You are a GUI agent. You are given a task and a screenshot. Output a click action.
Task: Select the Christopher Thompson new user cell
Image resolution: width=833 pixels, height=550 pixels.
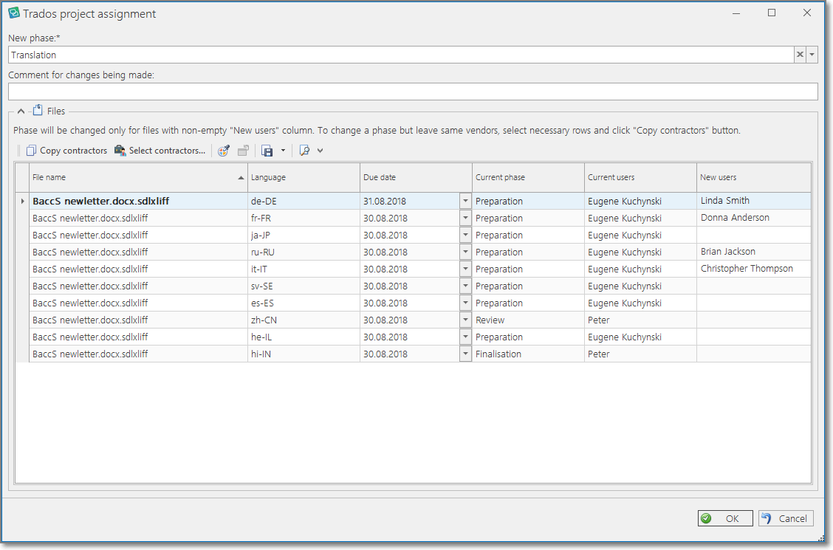[x=754, y=269]
